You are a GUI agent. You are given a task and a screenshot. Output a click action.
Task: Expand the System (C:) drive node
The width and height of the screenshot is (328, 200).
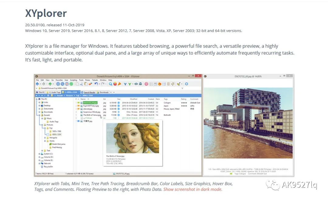(39, 154)
